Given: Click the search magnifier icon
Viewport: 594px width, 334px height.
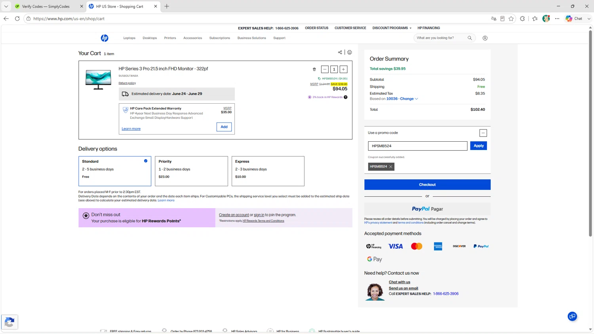Looking at the screenshot, I should 470,38.
